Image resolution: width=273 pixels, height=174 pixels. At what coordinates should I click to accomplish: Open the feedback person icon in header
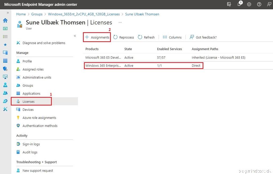(269, 5)
